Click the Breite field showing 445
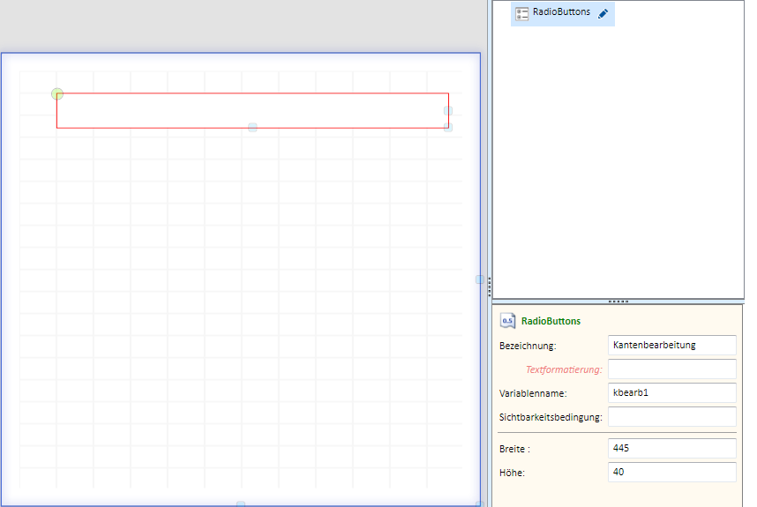Screen dimensions: 757x507 click(x=672, y=448)
